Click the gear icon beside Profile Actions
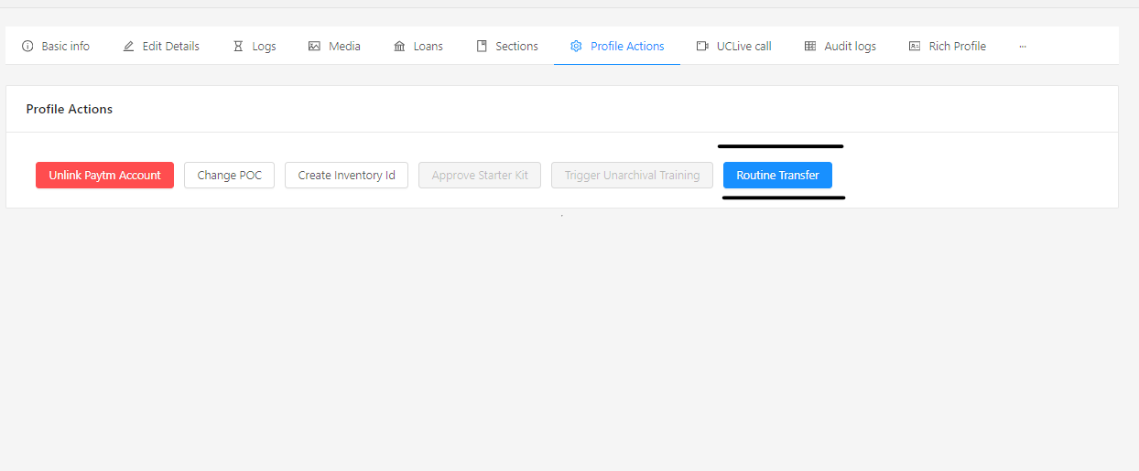The width and height of the screenshot is (1139, 471). [x=576, y=46]
